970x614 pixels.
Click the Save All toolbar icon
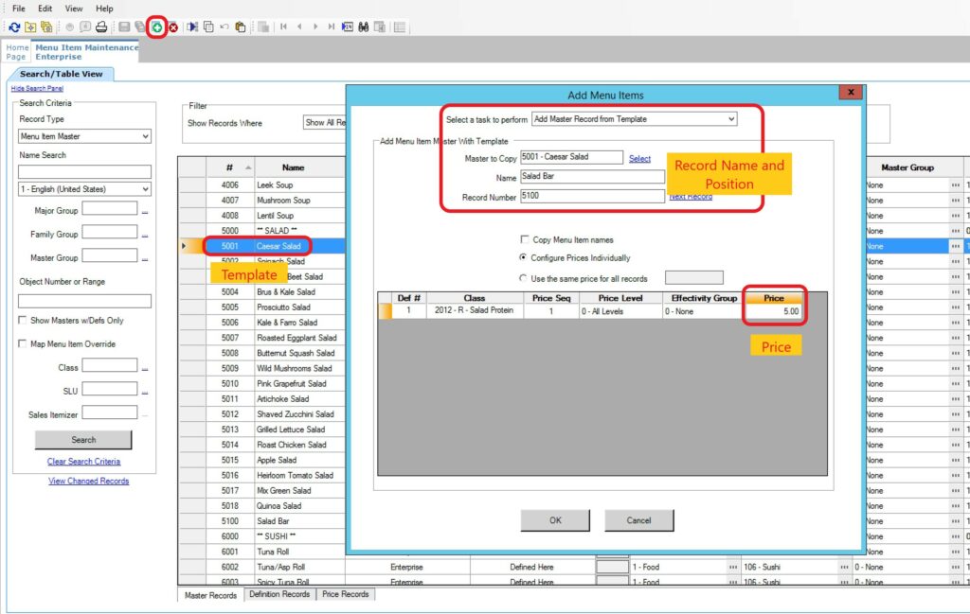pyautogui.click(x=140, y=27)
